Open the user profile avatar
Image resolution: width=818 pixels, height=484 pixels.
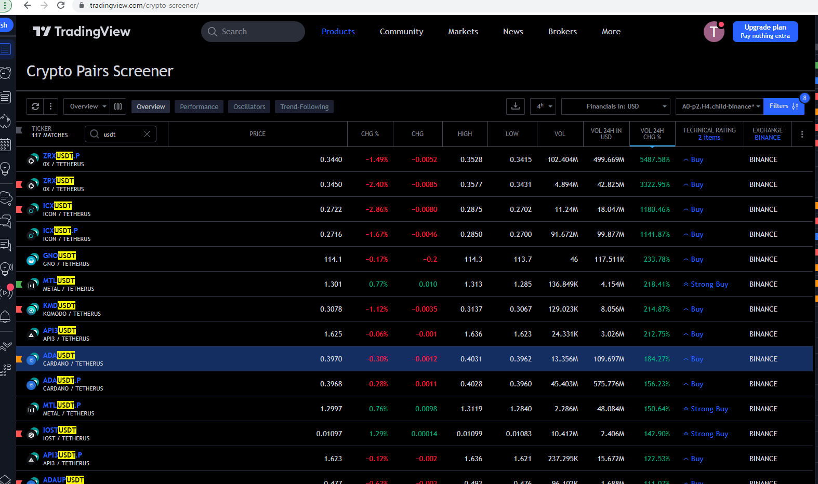[714, 32]
